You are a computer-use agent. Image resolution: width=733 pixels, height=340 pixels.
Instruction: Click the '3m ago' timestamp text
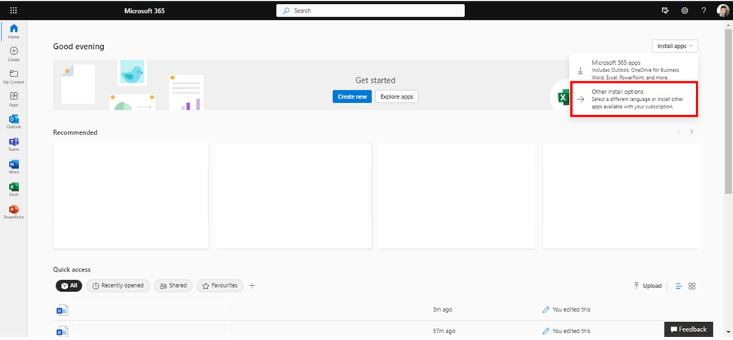(443, 310)
